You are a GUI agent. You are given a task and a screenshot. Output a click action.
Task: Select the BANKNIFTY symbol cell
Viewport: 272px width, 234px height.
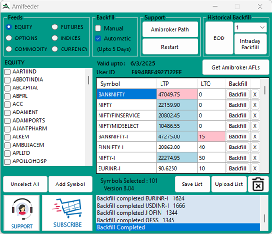127,94
